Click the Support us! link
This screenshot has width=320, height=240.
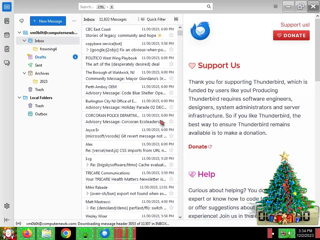click(x=295, y=25)
